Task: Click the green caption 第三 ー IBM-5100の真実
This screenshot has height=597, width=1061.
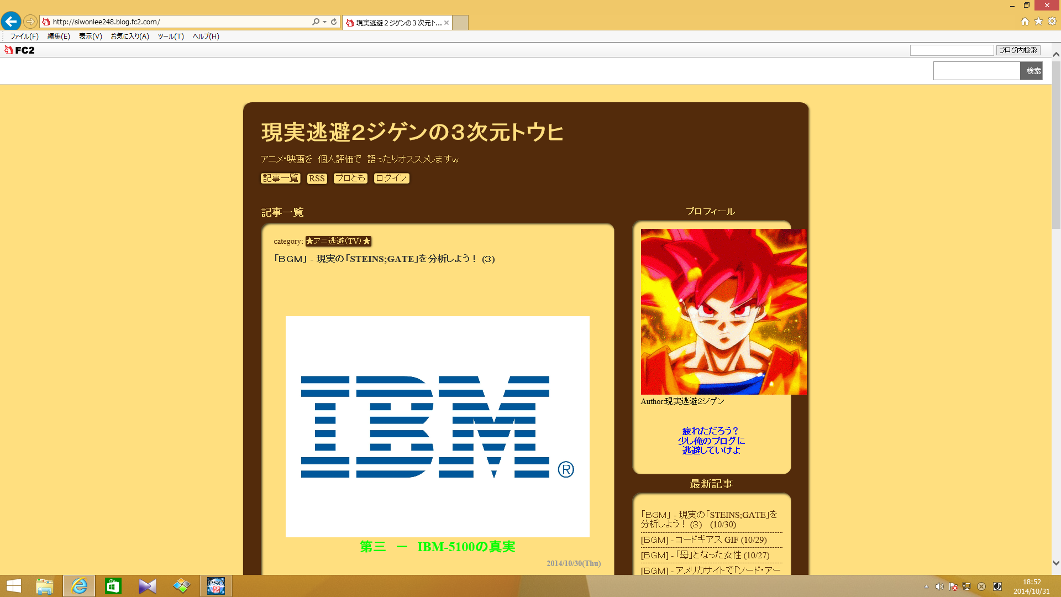Action: (x=437, y=547)
